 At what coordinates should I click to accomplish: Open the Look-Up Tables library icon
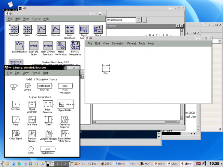(x=34, y=46)
